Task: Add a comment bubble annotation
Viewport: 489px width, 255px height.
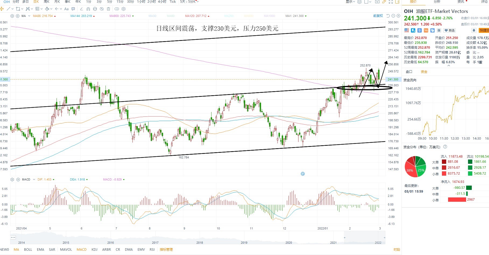Action: tap(73, 9)
